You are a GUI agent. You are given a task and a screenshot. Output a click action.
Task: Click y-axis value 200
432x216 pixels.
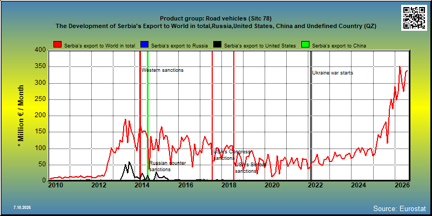(40, 116)
